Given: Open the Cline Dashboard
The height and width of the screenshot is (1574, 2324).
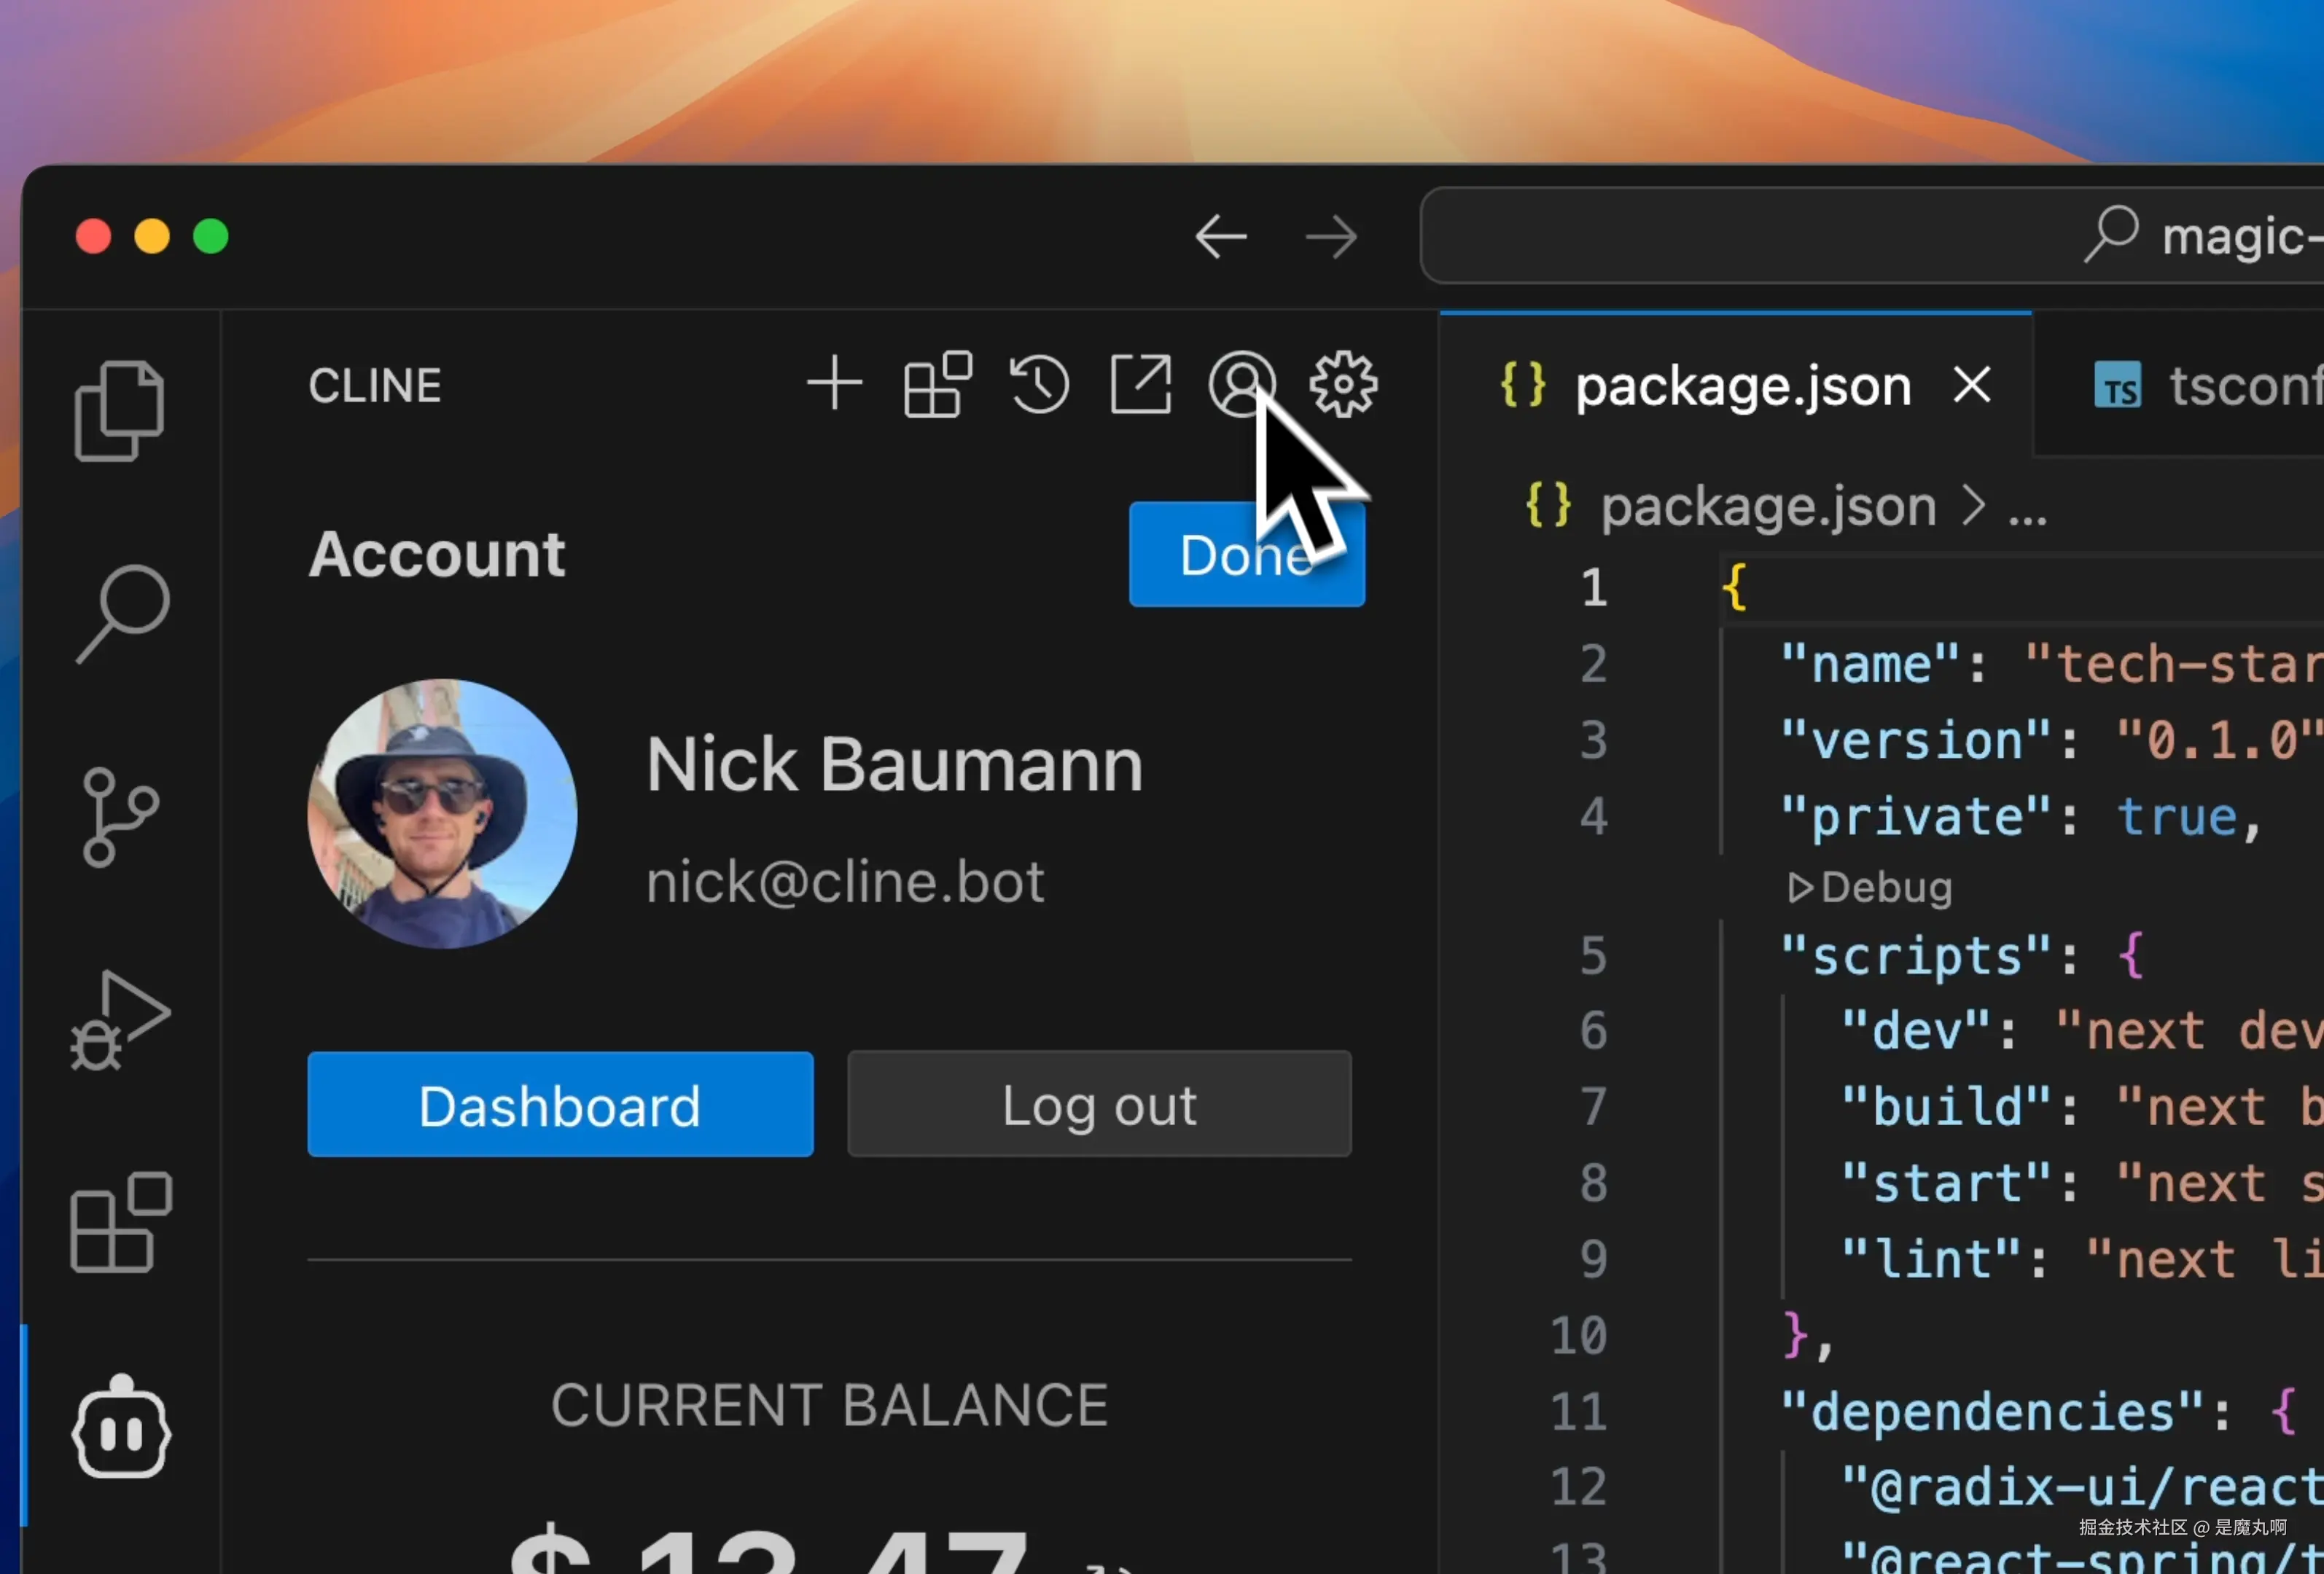Looking at the screenshot, I should coord(560,1104).
